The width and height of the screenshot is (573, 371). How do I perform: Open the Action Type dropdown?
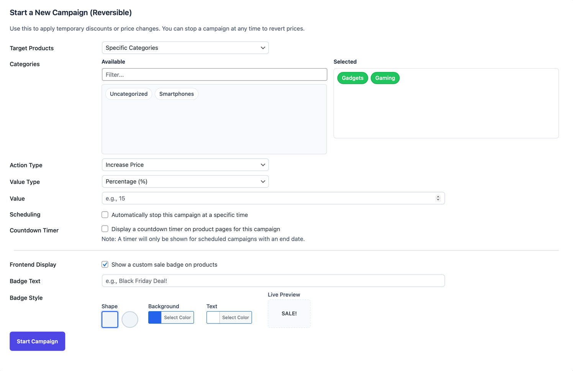[x=185, y=165]
